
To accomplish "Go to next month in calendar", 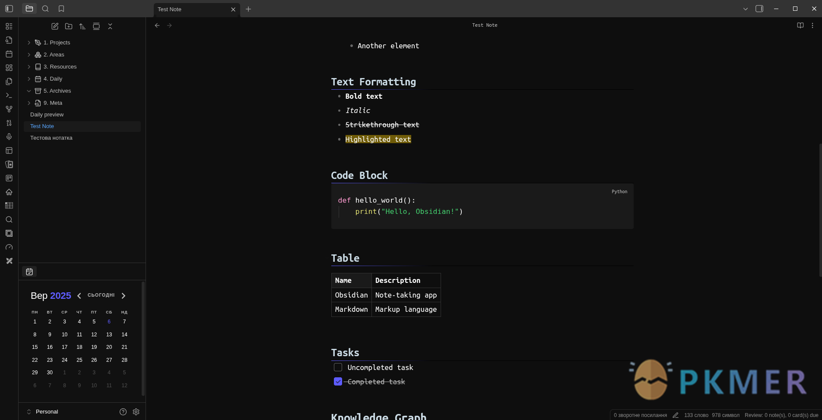I will [x=124, y=296].
